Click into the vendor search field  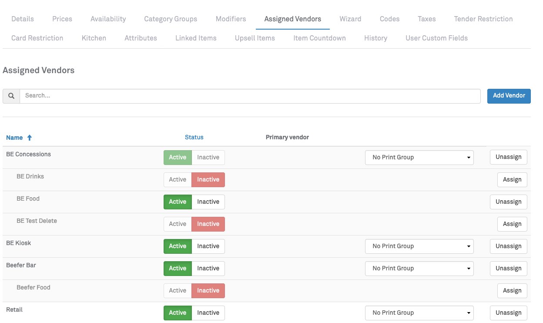click(x=250, y=96)
